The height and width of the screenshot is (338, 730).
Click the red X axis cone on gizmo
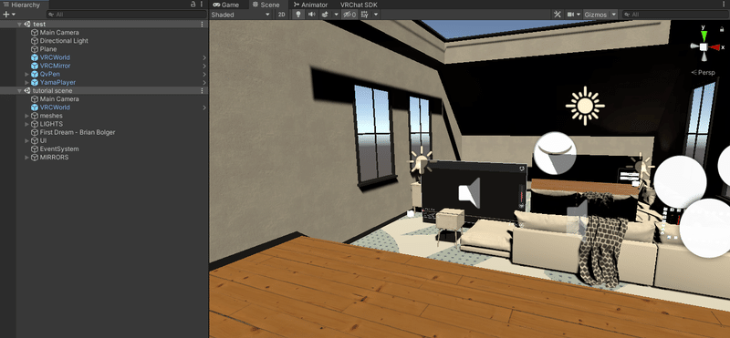tap(715, 47)
